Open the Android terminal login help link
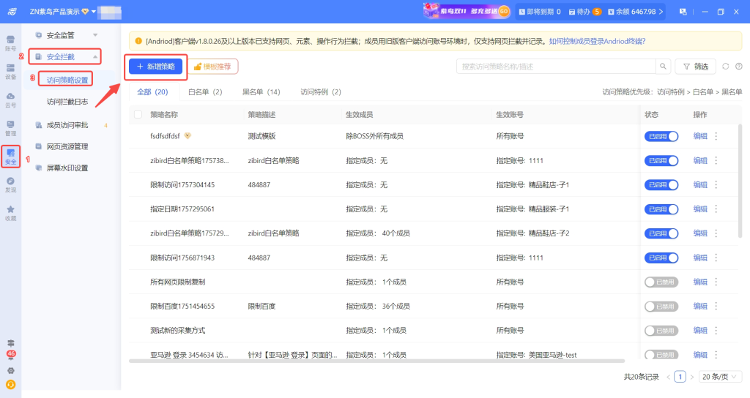 click(597, 42)
